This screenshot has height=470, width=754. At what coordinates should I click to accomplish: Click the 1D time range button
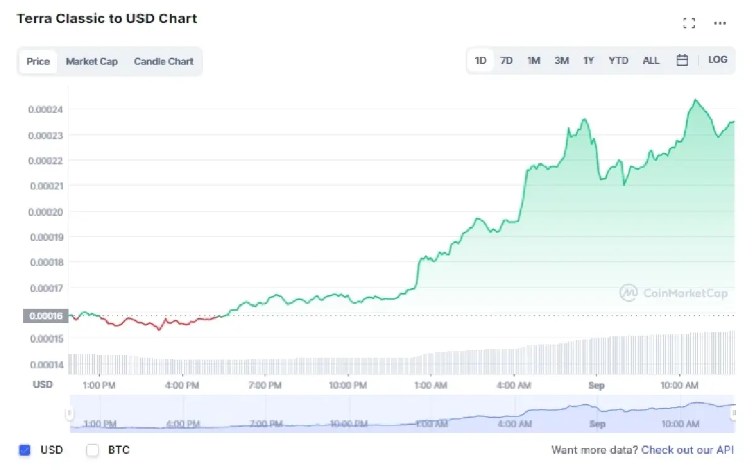[479, 60]
